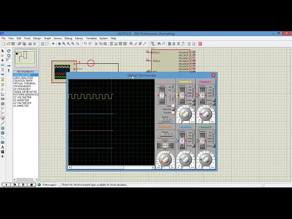
Task: Toggle Channel B Invert button
Action: pyautogui.click(x=193, y=146)
